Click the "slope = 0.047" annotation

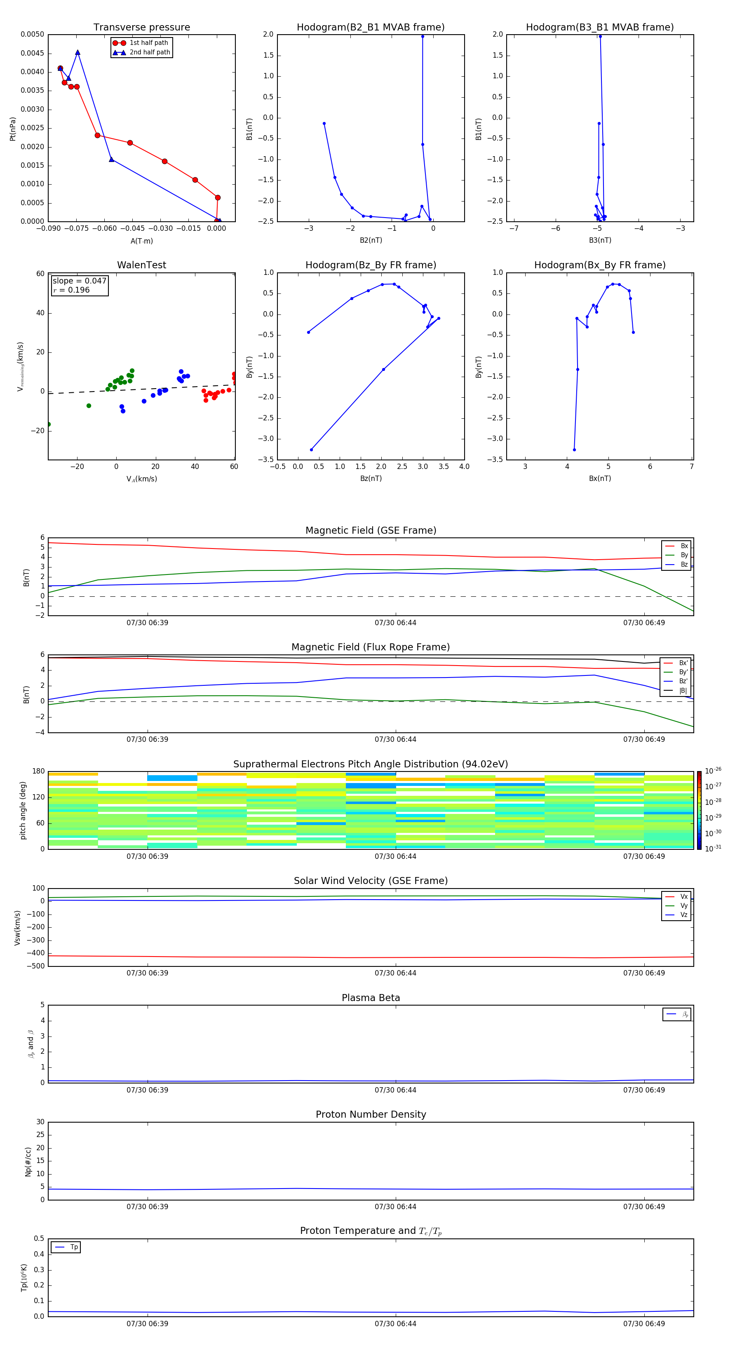pos(79,281)
